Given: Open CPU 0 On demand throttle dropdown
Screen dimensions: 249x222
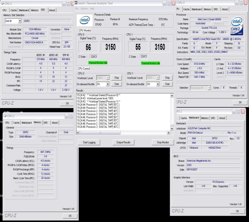Looking at the screenshot, I should point(108,84).
